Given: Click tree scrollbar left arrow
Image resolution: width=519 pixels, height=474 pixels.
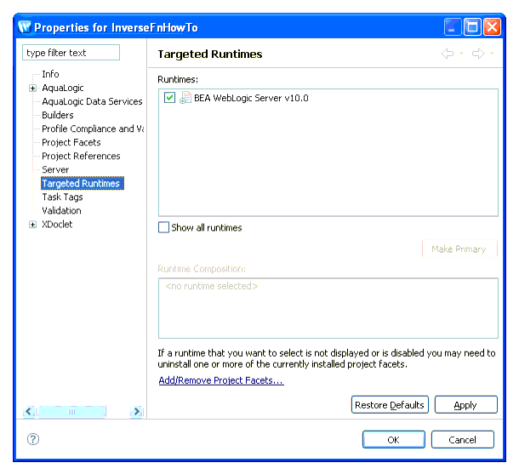Looking at the screenshot, I should tap(29, 411).
